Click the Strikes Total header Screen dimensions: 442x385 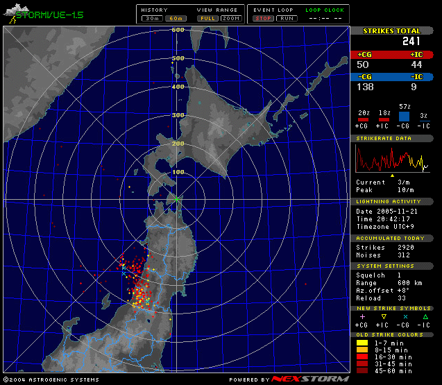(393, 31)
